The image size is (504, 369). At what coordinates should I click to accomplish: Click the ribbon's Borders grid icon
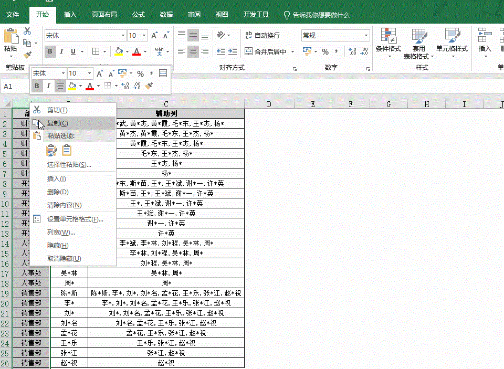96,51
